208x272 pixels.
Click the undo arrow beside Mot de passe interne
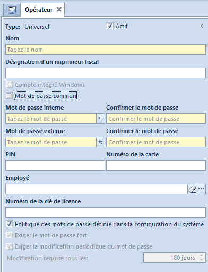[x=101, y=119]
